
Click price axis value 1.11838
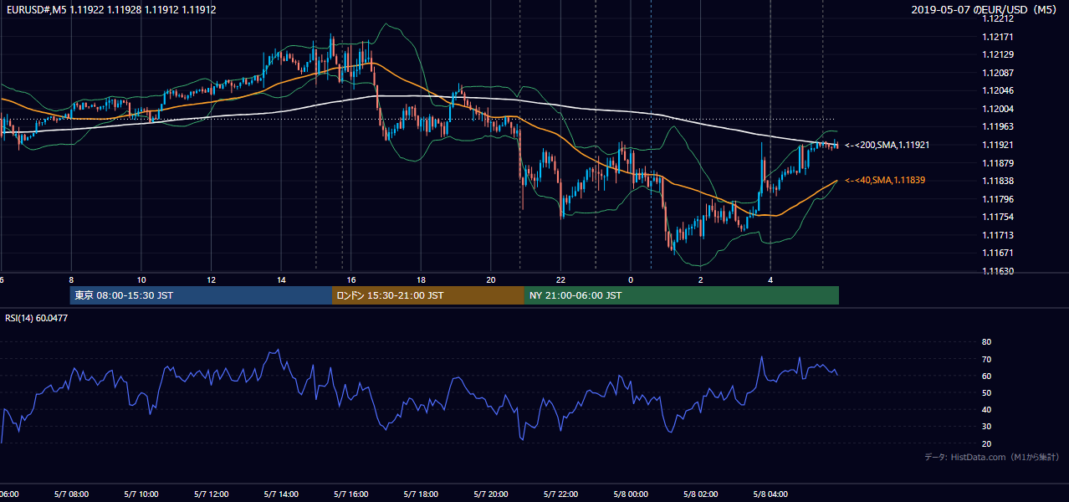[999, 181]
